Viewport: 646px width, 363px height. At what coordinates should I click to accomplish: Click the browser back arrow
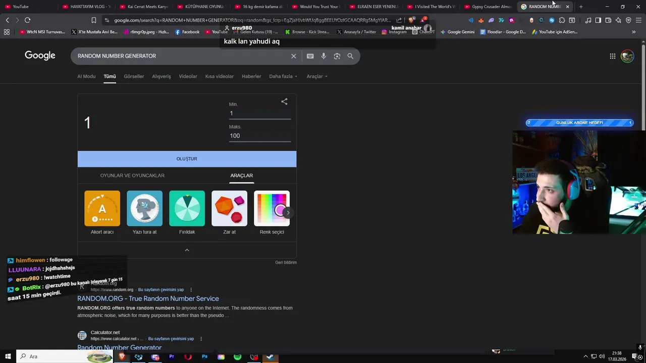(x=7, y=20)
